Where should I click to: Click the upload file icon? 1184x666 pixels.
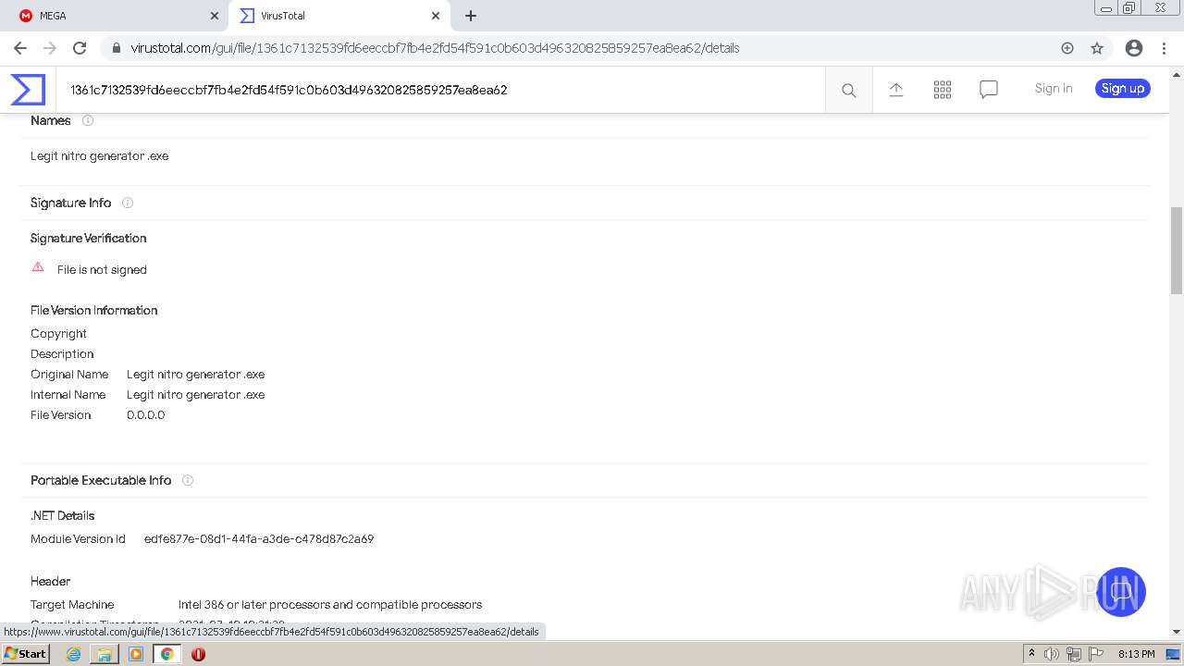[896, 90]
